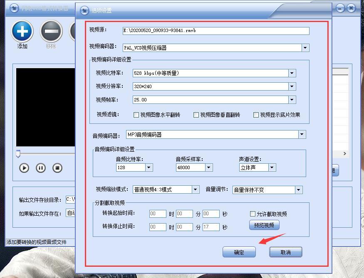Click the video source path field
Screen dimensions: 364x278
click(216, 31)
